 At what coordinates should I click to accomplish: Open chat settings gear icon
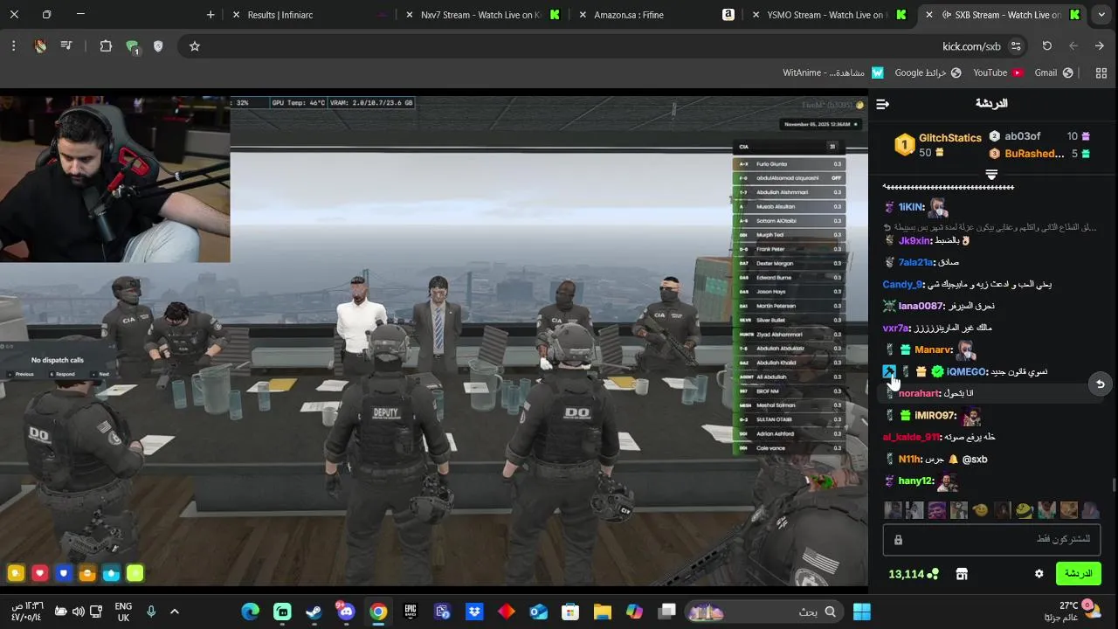click(1039, 574)
